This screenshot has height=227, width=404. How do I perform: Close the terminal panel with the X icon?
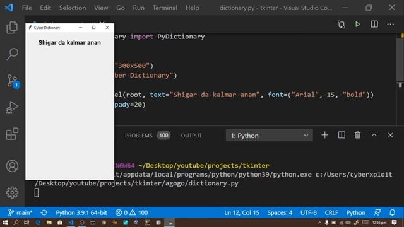pyautogui.click(x=390, y=135)
